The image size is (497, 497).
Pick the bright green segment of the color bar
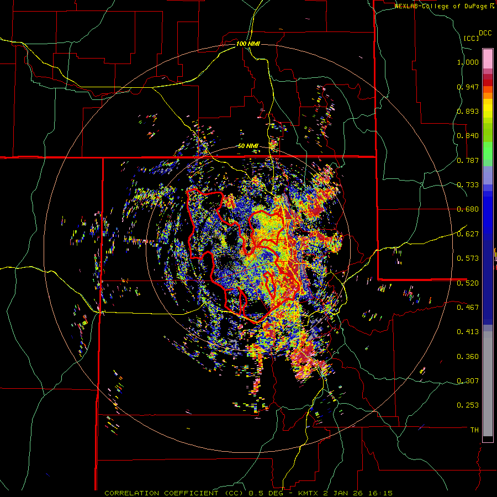[x=488, y=151]
